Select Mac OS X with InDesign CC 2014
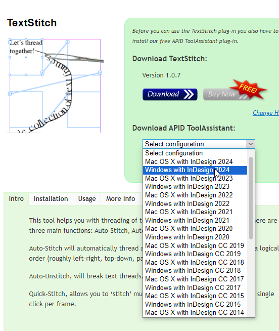The height and width of the screenshot is (331, 279). (x=195, y=313)
